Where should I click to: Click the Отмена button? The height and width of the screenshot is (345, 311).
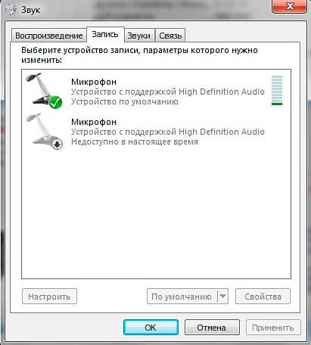click(212, 328)
